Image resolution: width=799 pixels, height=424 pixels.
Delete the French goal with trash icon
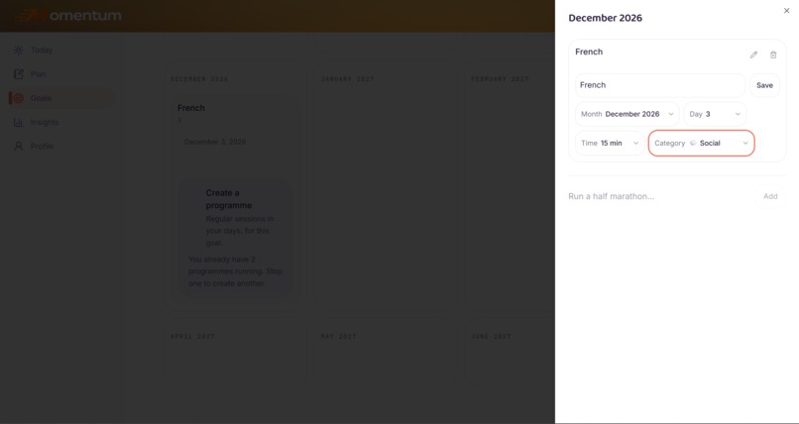773,54
